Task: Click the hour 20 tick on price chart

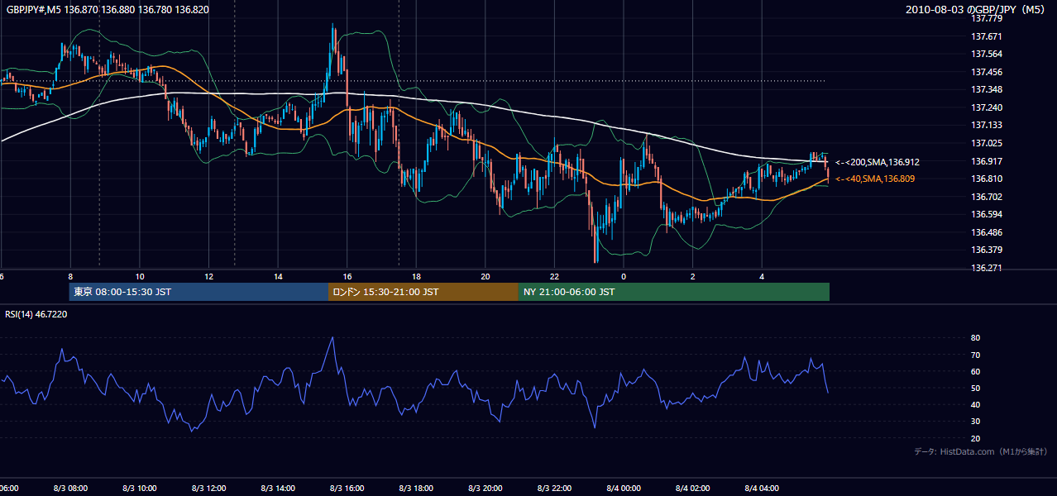Action: point(485,276)
